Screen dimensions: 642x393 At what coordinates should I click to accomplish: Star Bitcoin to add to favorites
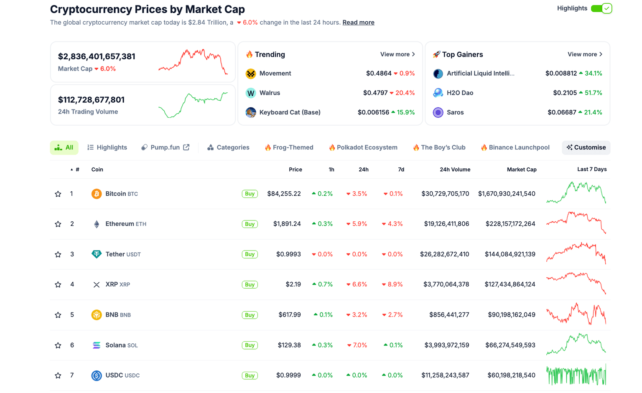click(x=58, y=194)
